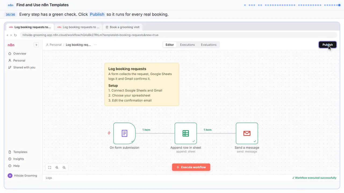The image size is (344, 193).
Task: Click the "append: sheet" node subtitle
Action: tap(186, 152)
